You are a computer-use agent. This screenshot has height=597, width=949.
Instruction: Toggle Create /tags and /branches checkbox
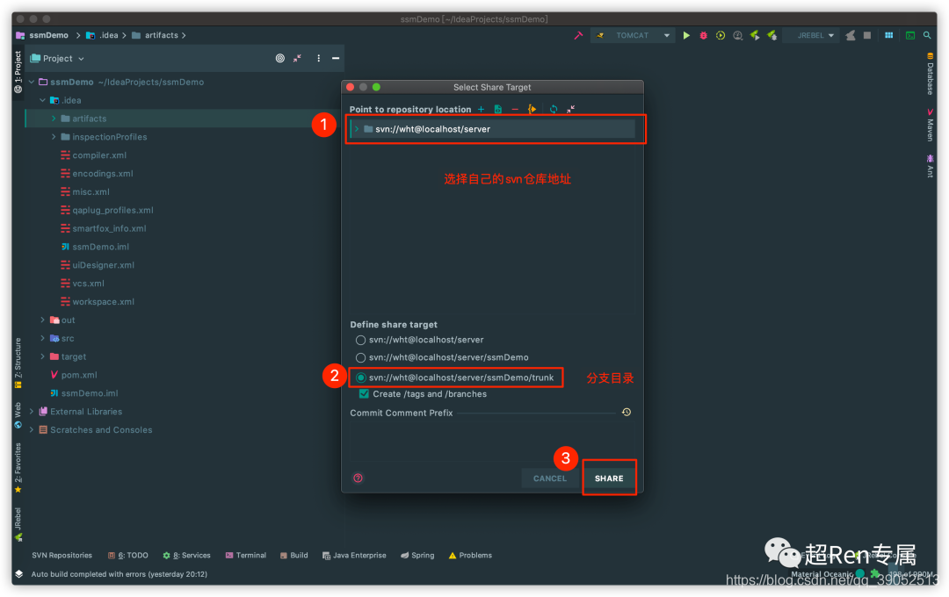click(364, 394)
